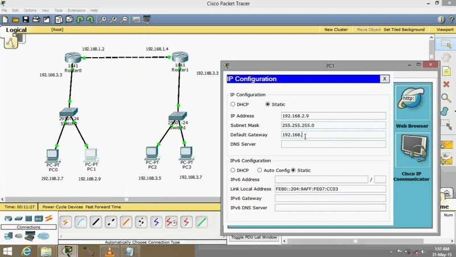The width and height of the screenshot is (456, 257).
Task: Click Fast Forward Time
Action: tap(103, 207)
